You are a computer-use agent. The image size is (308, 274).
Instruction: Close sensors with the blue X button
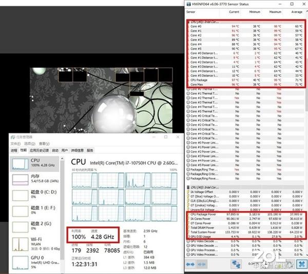[x=301, y=264]
